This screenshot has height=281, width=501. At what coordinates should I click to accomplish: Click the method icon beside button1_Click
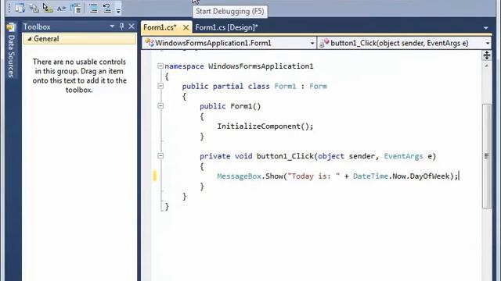pyautogui.click(x=324, y=43)
